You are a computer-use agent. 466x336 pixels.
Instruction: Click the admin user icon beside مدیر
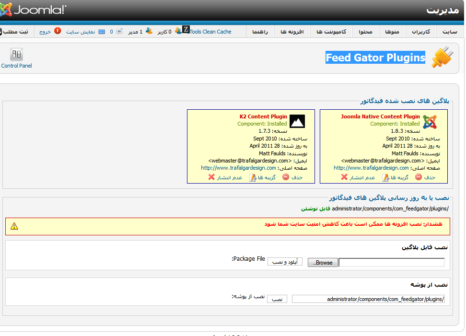tap(149, 31)
